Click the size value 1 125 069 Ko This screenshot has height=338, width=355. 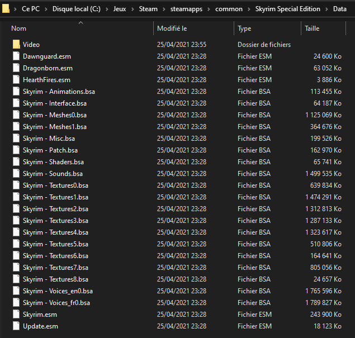(323, 115)
